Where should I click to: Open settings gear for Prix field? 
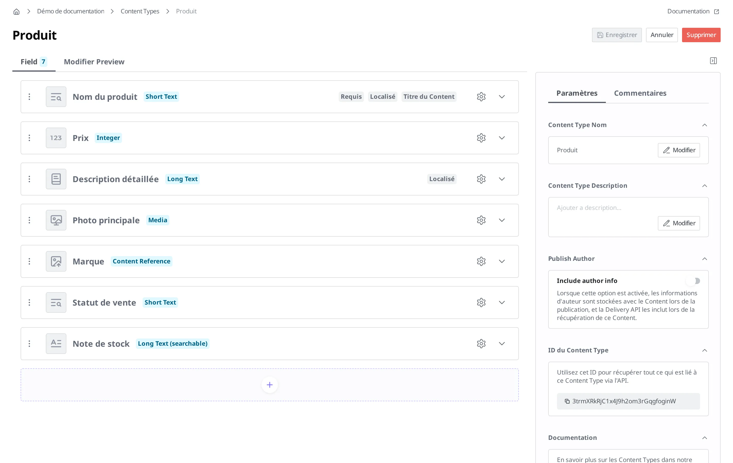click(481, 138)
